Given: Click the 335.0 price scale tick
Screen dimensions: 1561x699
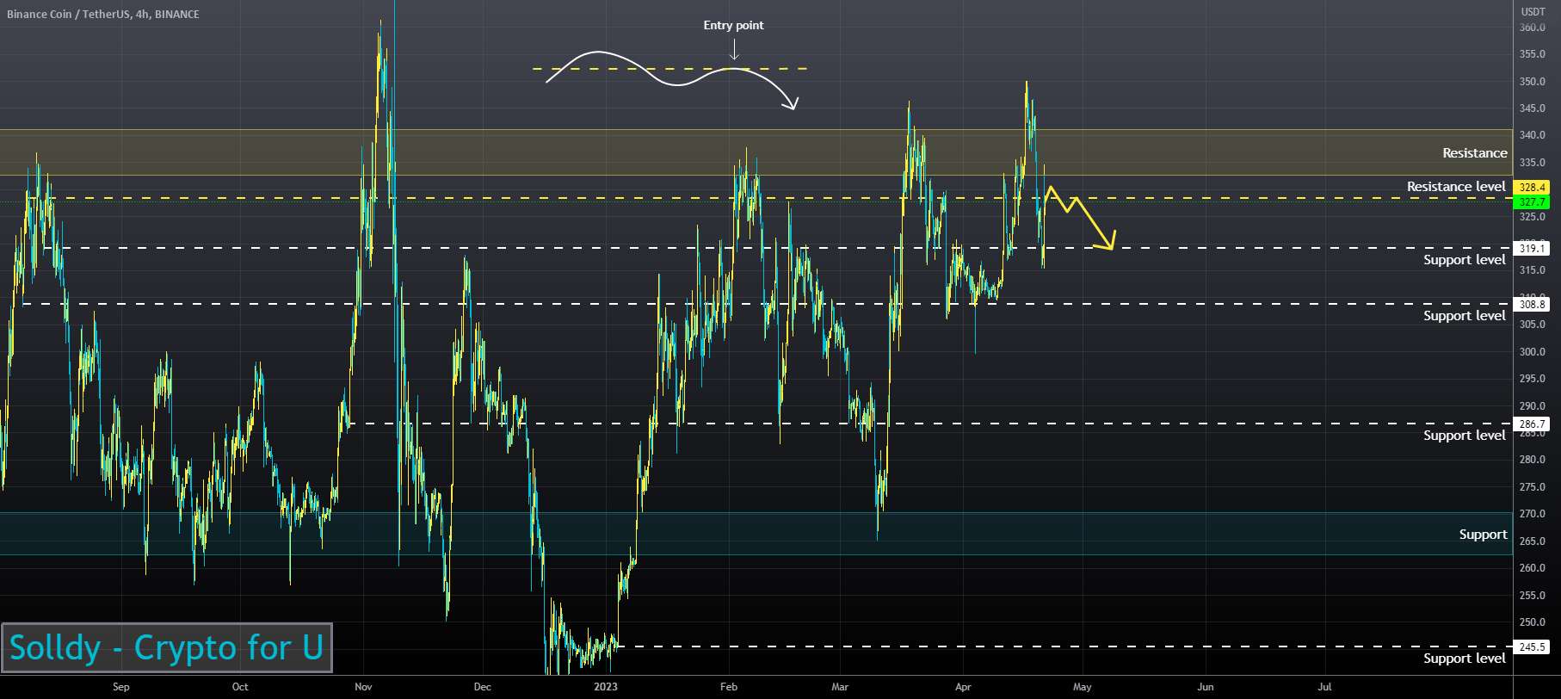Looking at the screenshot, I should (1532, 163).
